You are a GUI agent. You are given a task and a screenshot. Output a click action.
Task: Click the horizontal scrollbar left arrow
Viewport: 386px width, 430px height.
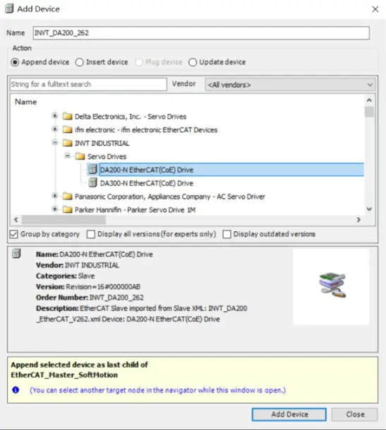pos(16,220)
